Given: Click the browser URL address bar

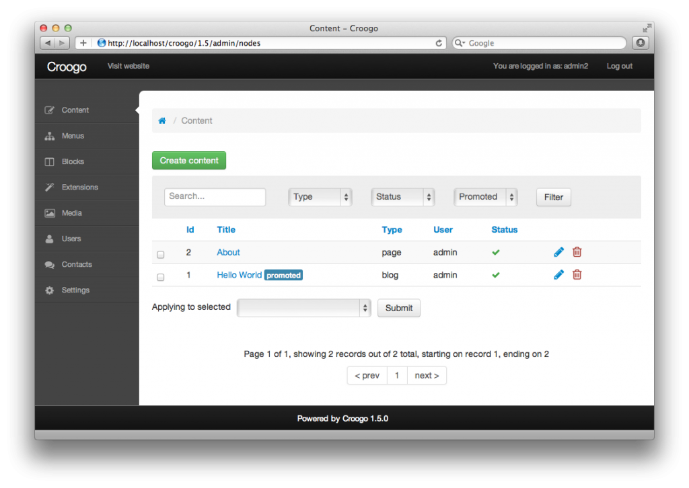Looking at the screenshot, I should pyautogui.click(x=262, y=43).
